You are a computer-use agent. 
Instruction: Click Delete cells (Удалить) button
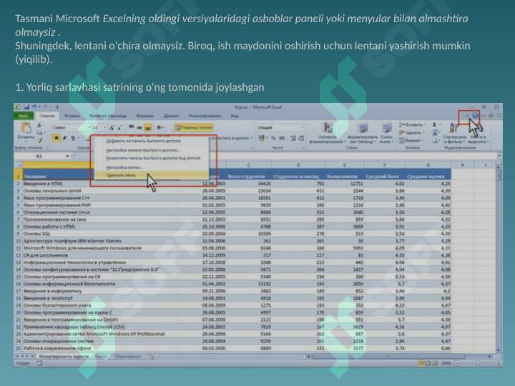(411, 133)
